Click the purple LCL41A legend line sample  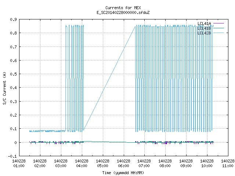point(218,23)
